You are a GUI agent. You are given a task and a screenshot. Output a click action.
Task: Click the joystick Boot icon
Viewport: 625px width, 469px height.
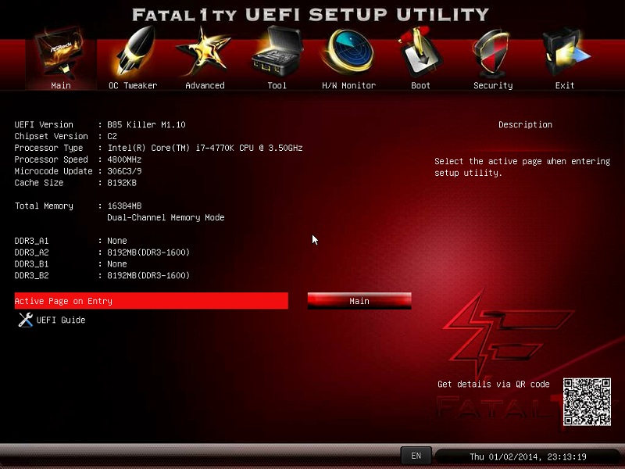pyautogui.click(x=420, y=52)
